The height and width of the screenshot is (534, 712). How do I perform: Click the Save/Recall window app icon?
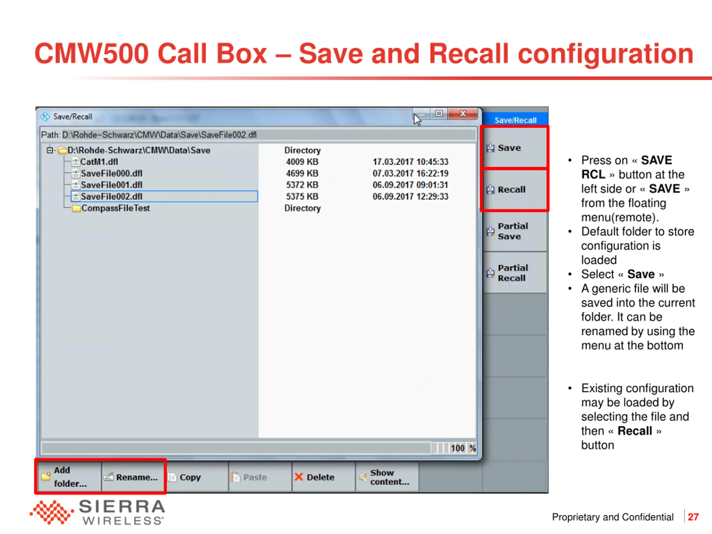click(45, 117)
